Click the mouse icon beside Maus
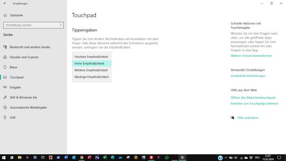The width and height of the screenshot is (286, 161). coord(5,67)
